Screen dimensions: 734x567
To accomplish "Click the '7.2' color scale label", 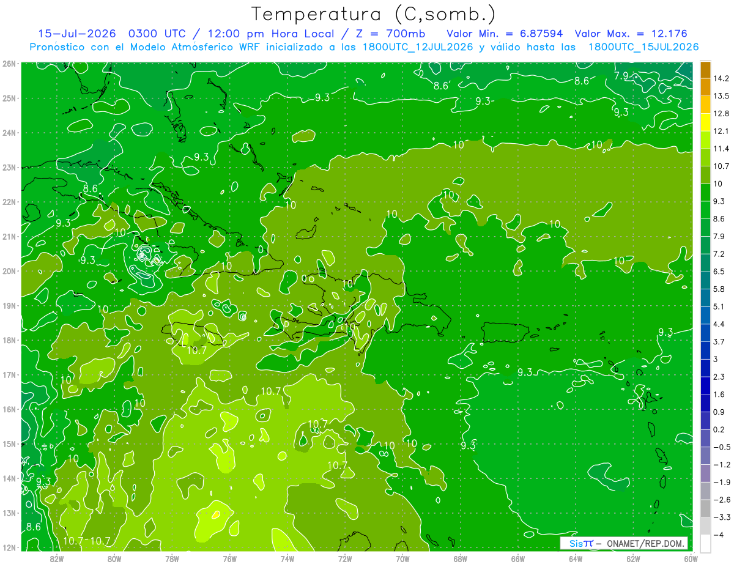I will [x=719, y=254].
